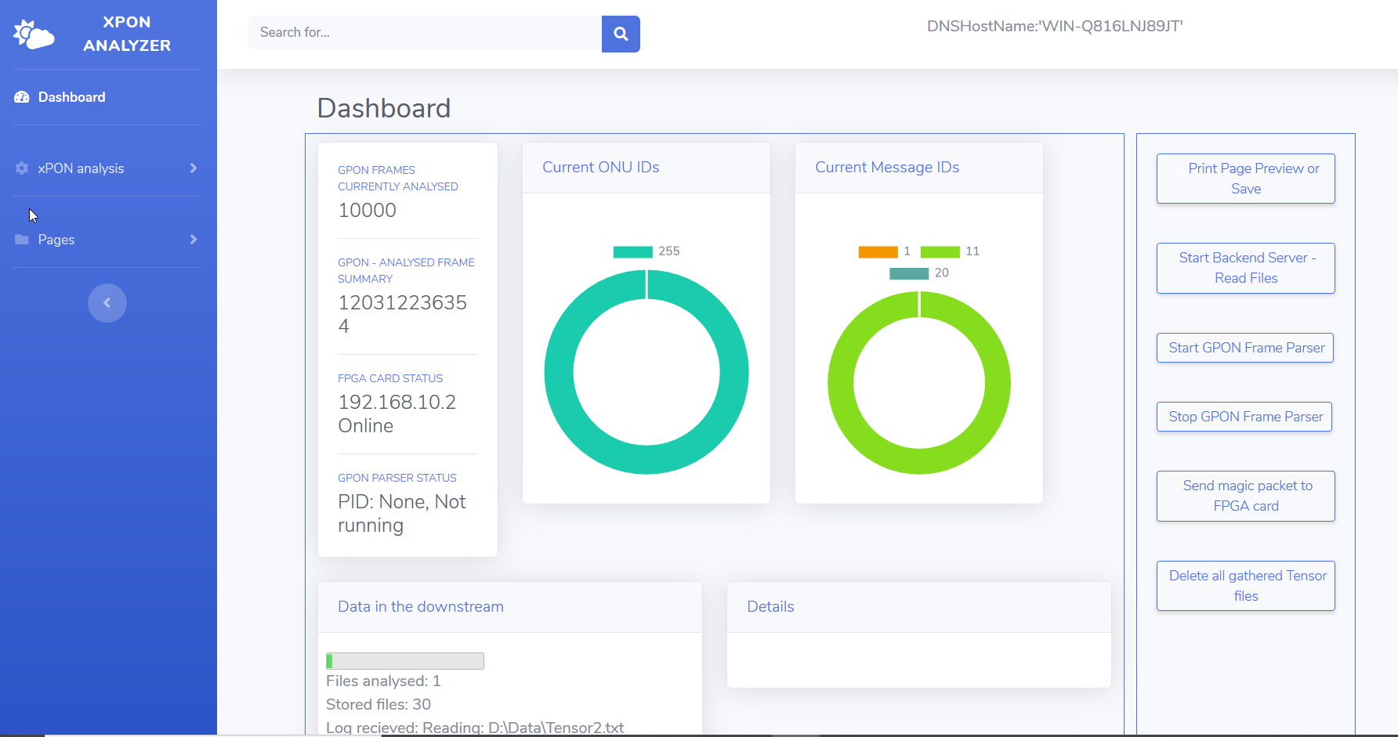Click the Details card heading
This screenshot has height=737, width=1398.
pos(770,607)
